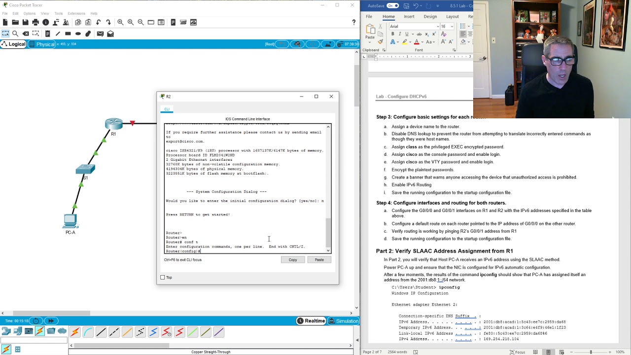The width and height of the screenshot is (631, 355).
Task: Toggle align left in Word
Action: (x=463, y=34)
